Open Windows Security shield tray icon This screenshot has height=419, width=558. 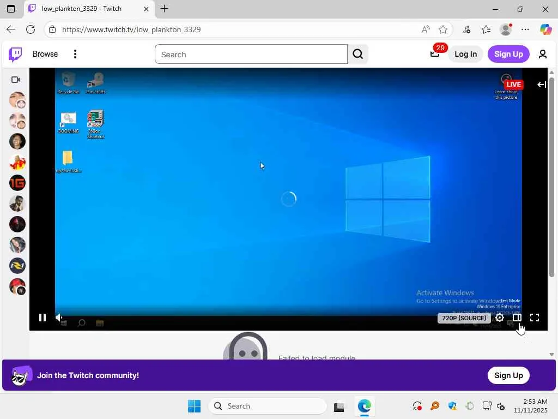tap(452, 406)
